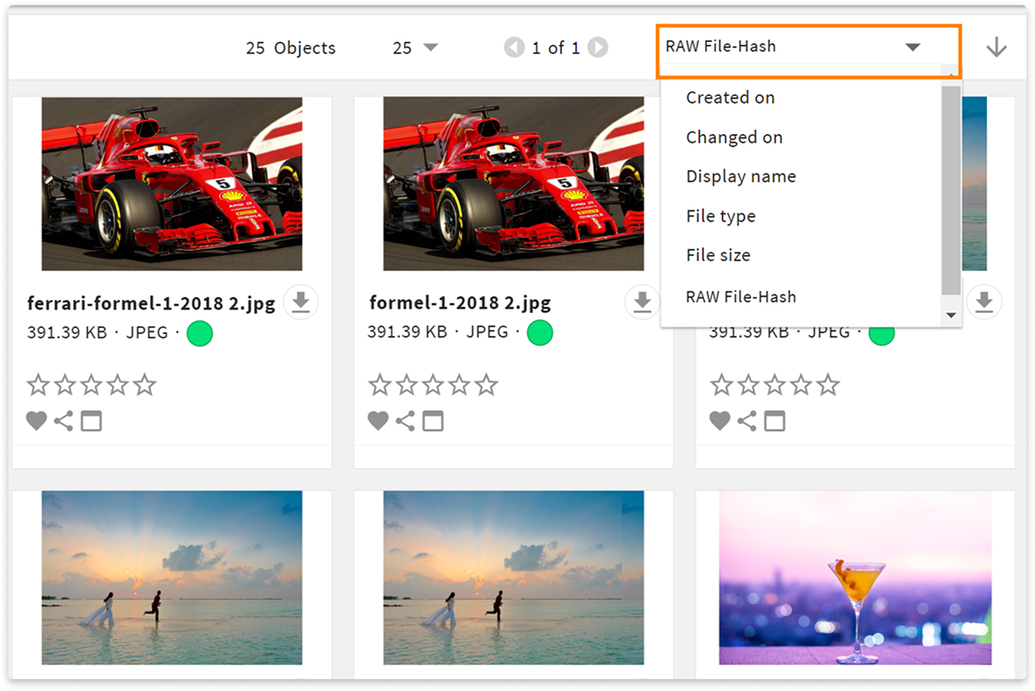This screenshot has width=1035, height=691.
Task: Rate ferrari-formel-1-2018 2.jpg one star
Action: click(38, 386)
